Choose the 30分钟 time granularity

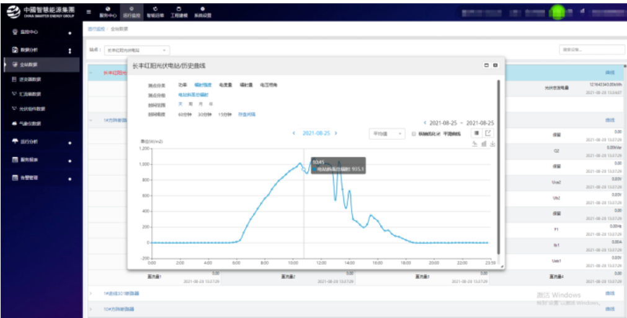pos(205,114)
